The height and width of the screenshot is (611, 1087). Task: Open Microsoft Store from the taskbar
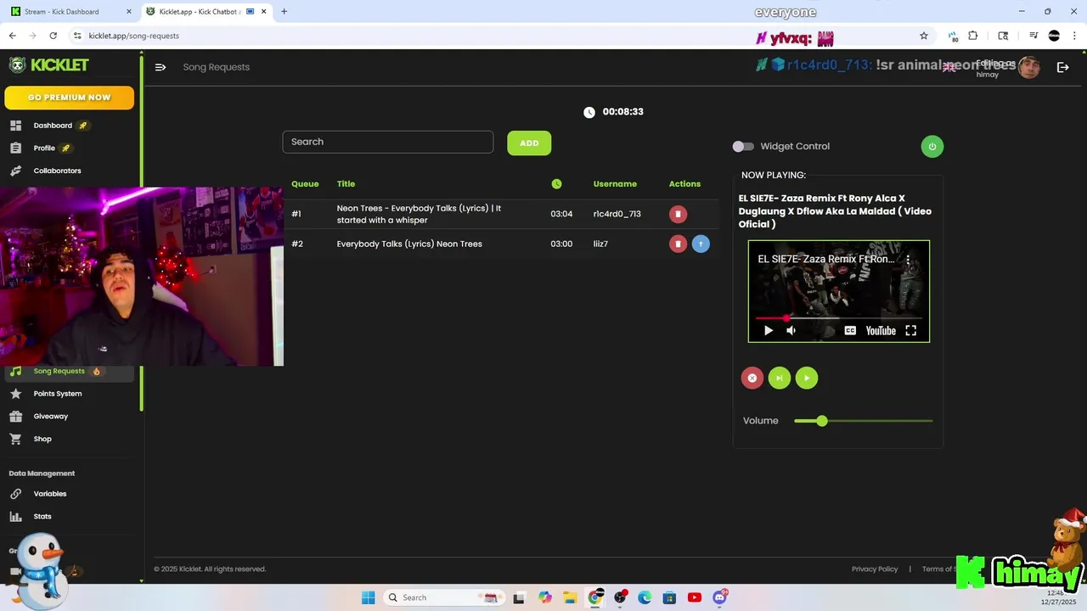pyautogui.click(x=669, y=597)
